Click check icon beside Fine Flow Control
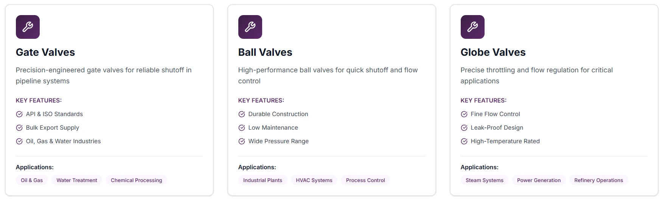 [x=464, y=114]
